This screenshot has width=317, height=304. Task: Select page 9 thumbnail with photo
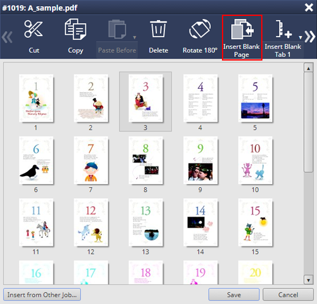pos(201,160)
